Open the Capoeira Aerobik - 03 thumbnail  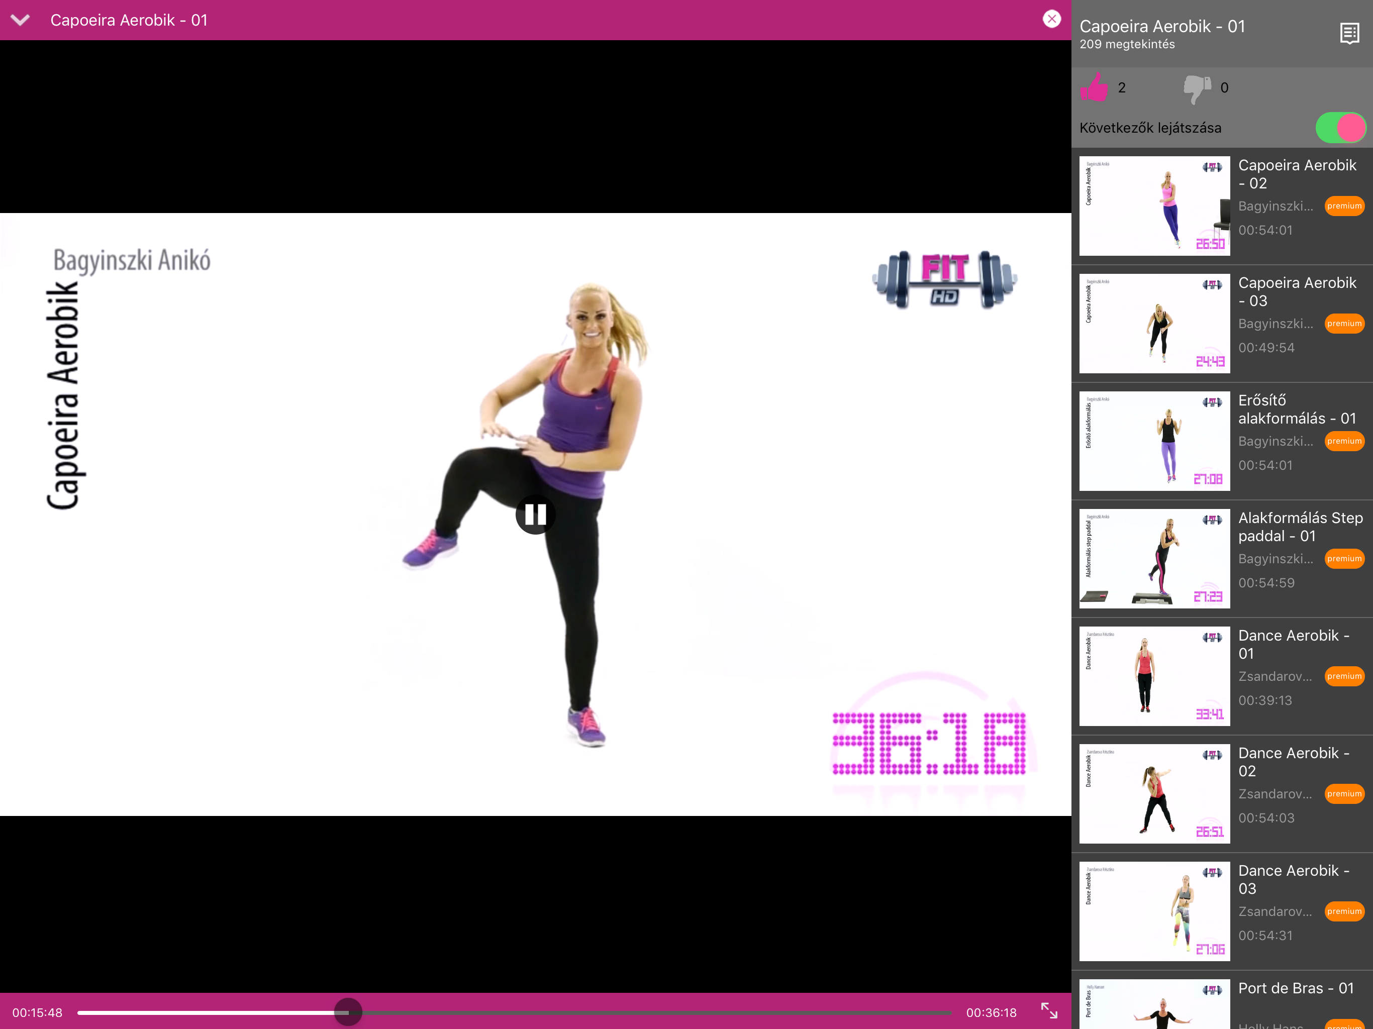click(1154, 324)
